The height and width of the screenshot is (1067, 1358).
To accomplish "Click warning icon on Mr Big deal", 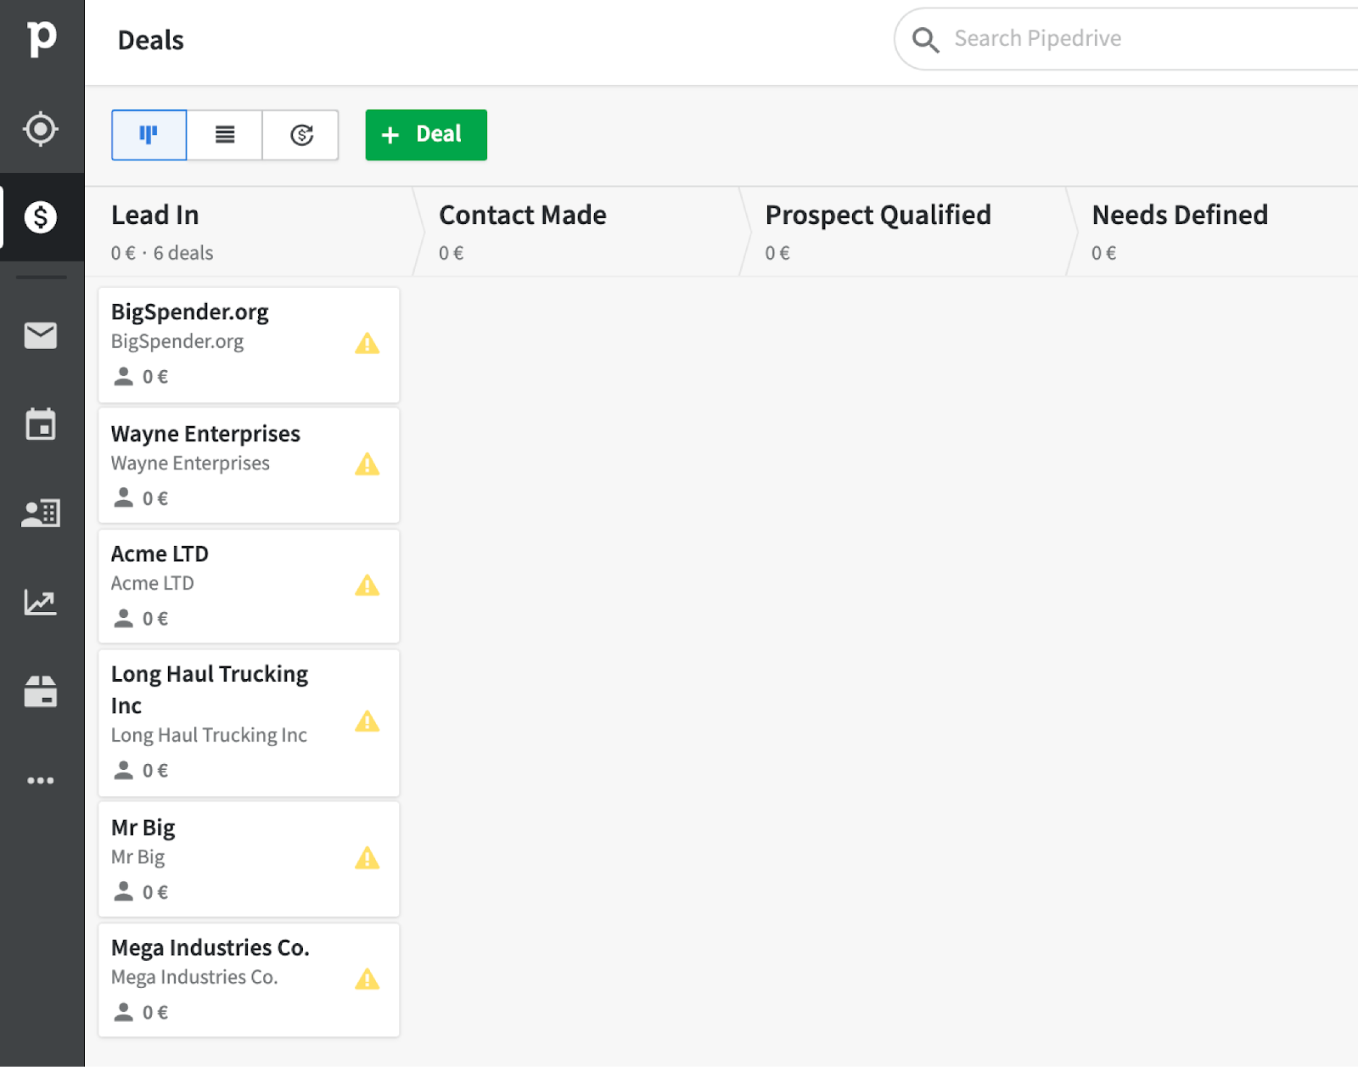I will pos(368,858).
